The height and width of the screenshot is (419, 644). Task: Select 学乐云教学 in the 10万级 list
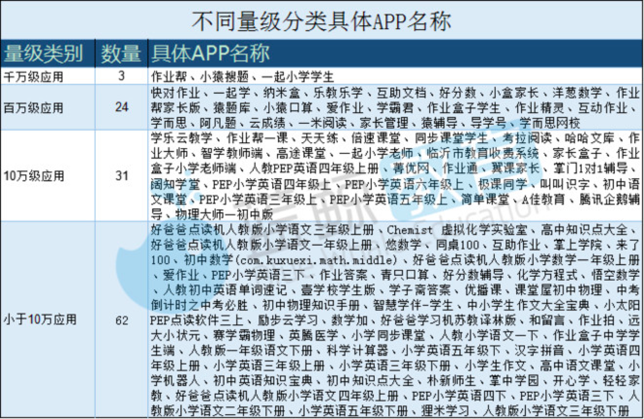coord(182,138)
